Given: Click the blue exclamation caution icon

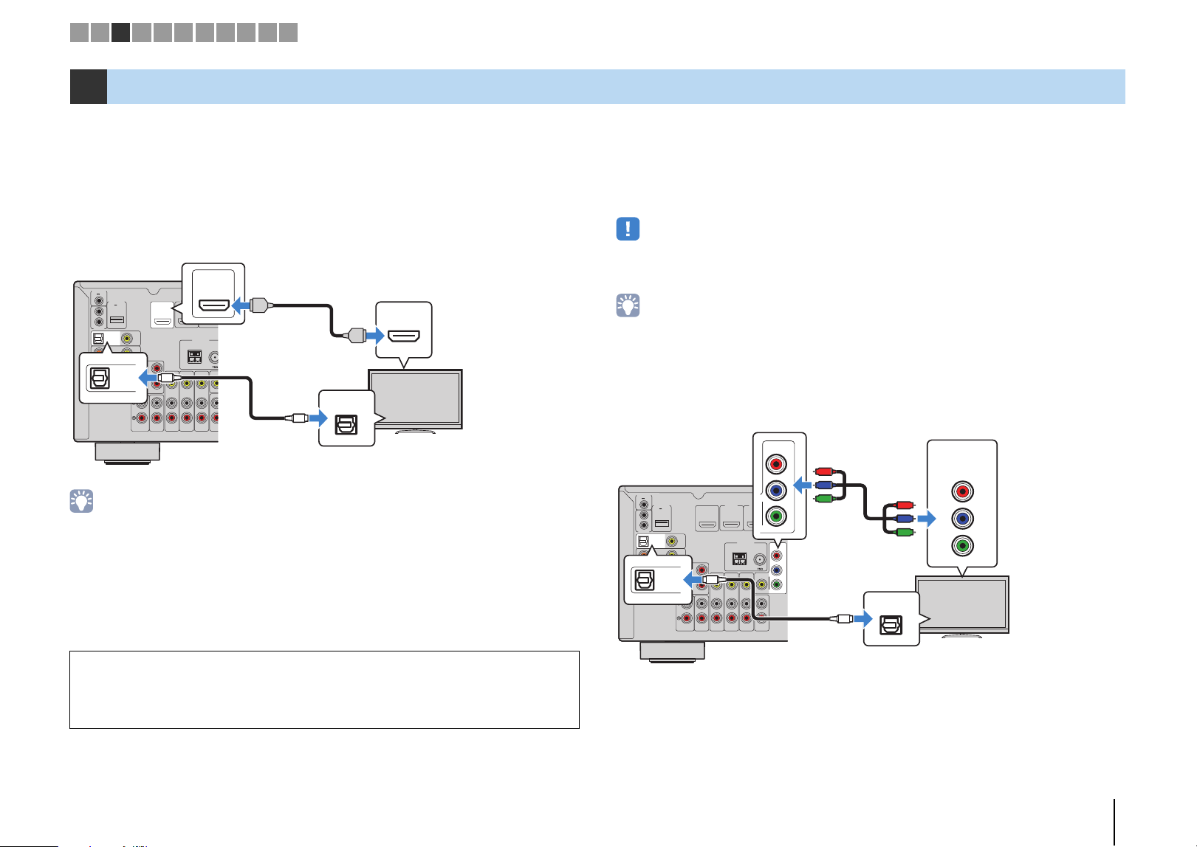Looking at the screenshot, I should click(628, 229).
